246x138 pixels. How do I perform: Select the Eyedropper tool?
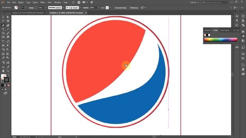pyautogui.click(x=3, y=58)
